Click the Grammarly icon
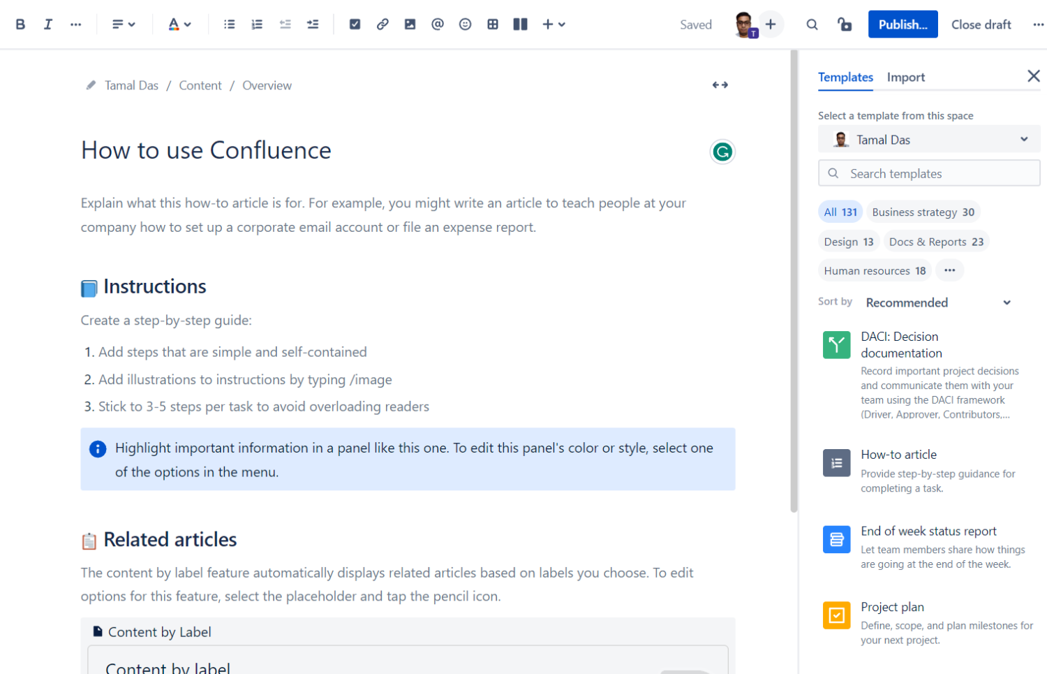Image resolution: width=1047 pixels, height=674 pixels. 722,152
